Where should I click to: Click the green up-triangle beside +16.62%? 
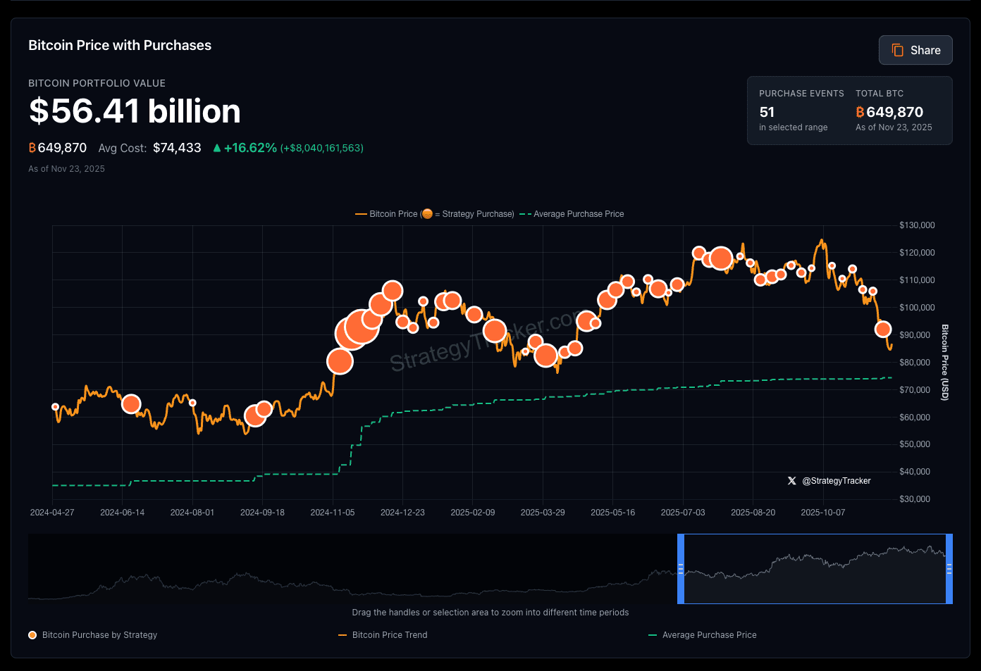217,148
